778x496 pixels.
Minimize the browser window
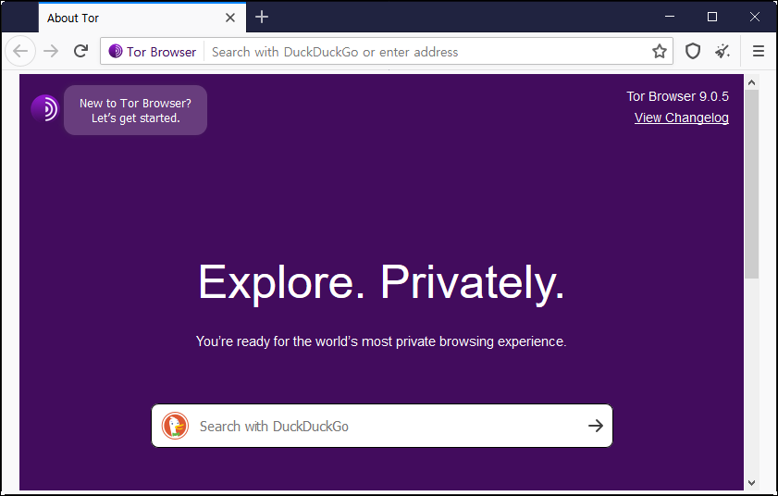[670, 17]
